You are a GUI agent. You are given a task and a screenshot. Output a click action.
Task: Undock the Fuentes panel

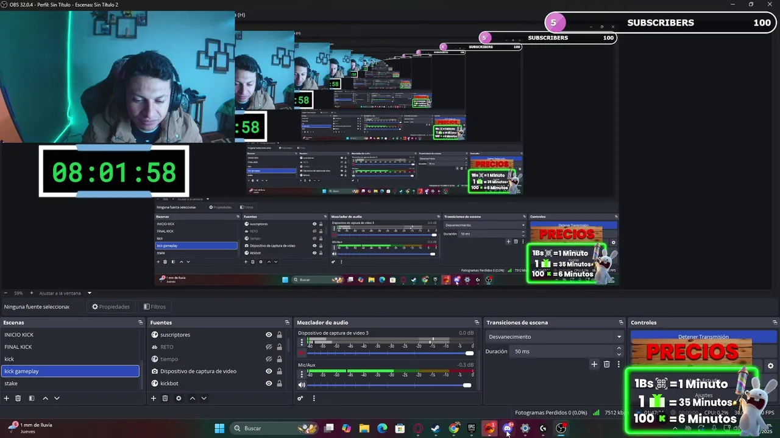click(287, 322)
